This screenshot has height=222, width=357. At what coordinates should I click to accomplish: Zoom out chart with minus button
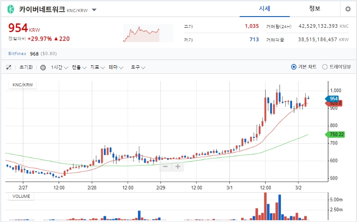(x=165, y=166)
